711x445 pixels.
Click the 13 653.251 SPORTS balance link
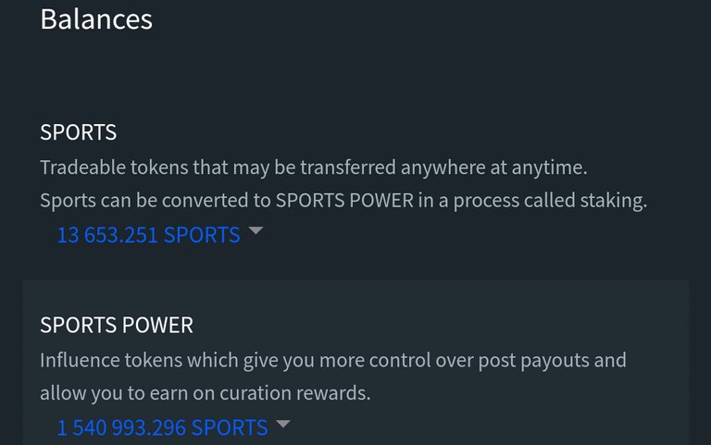pyautogui.click(x=148, y=235)
